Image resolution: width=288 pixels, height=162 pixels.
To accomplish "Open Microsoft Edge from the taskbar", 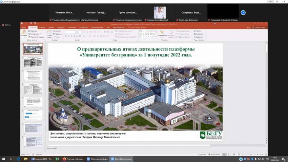I will (19, 159).
